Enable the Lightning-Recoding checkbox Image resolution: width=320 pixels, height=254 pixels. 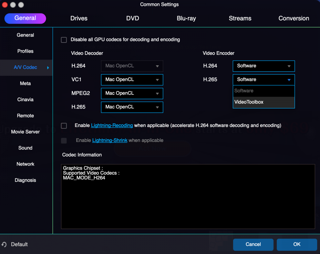click(64, 126)
